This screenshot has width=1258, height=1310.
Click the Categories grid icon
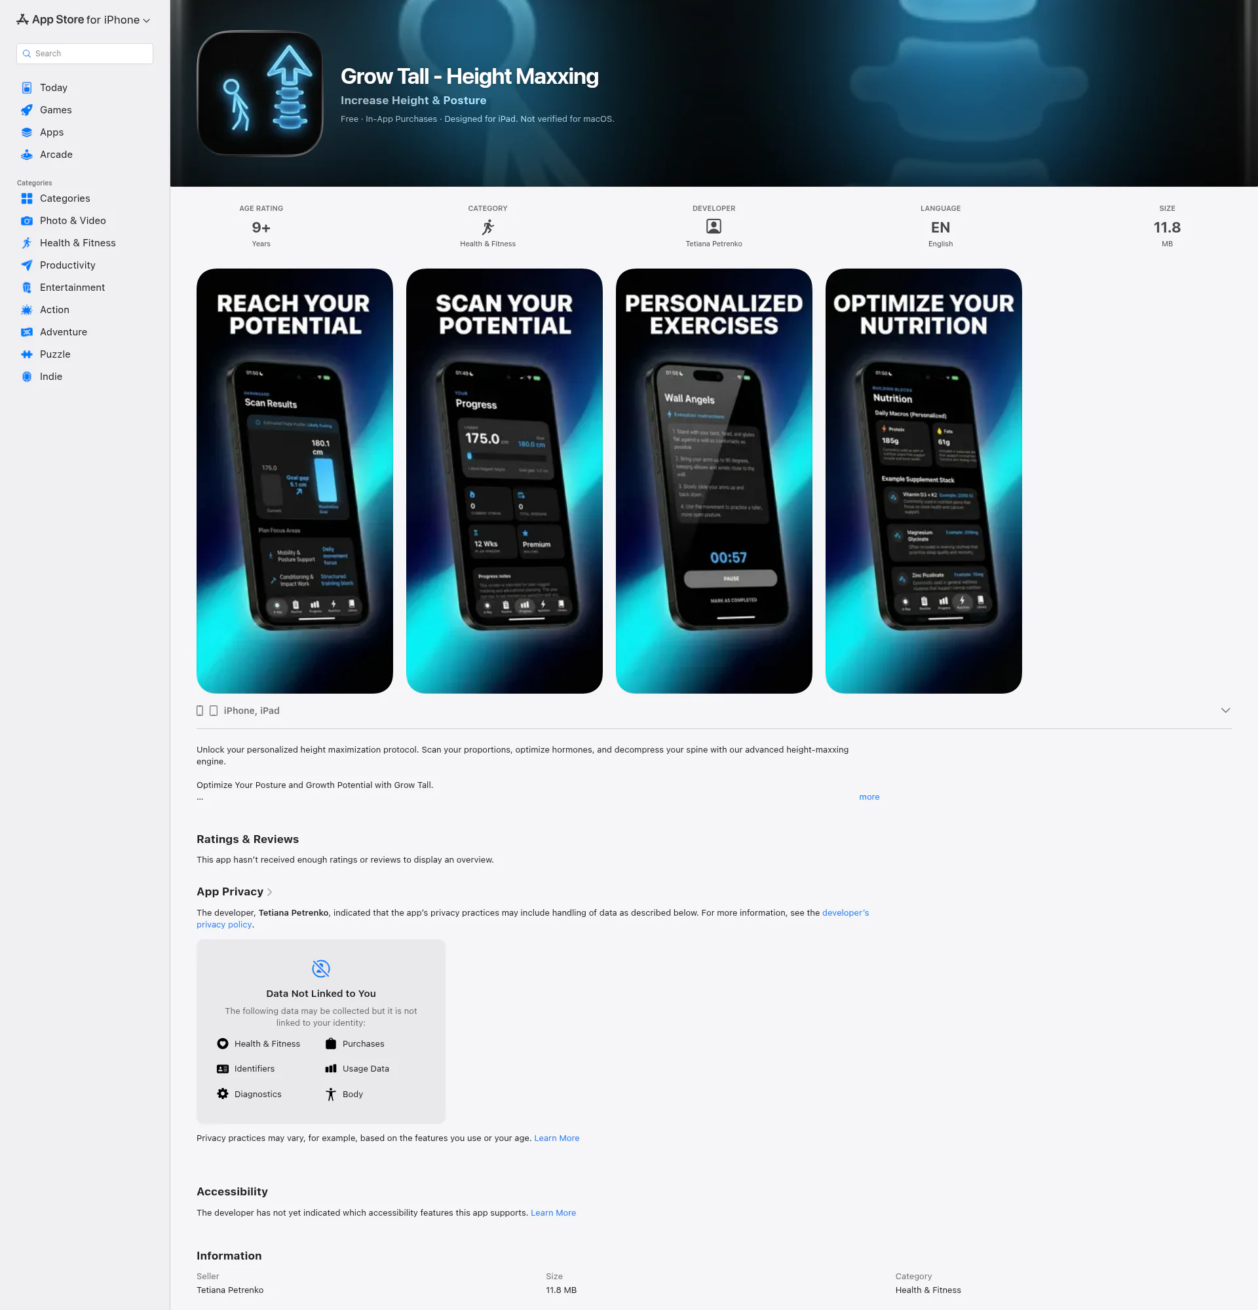[27, 198]
